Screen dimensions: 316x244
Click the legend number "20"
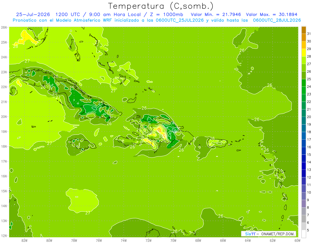coord(309,117)
